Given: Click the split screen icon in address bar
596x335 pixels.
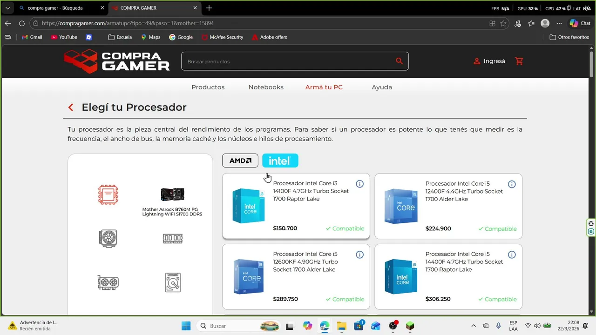Looking at the screenshot, I should [492, 23].
